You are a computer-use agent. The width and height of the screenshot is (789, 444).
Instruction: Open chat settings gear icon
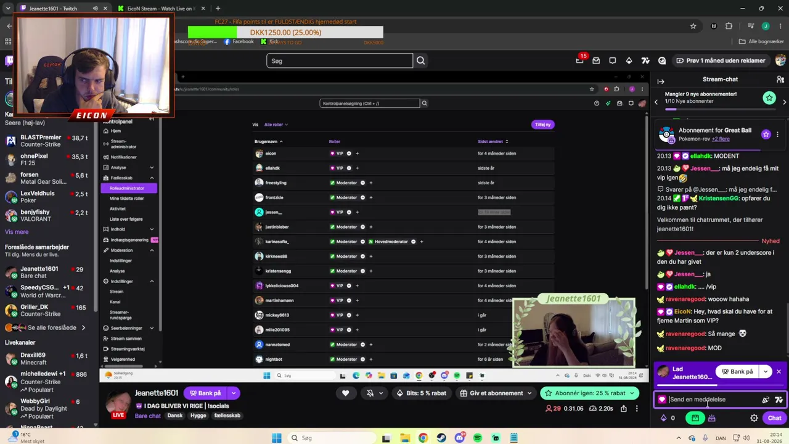tap(754, 417)
